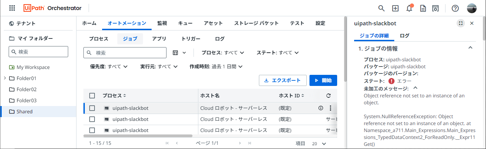
Task: Check the first uipath-slackbot row checkbox
Action: pos(92,108)
